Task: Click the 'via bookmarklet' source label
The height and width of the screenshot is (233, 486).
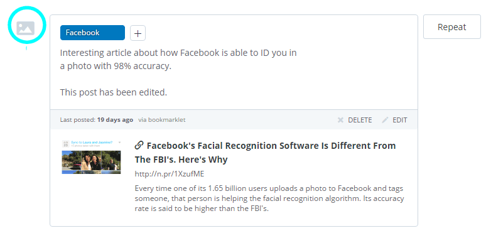Action: click(x=162, y=120)
